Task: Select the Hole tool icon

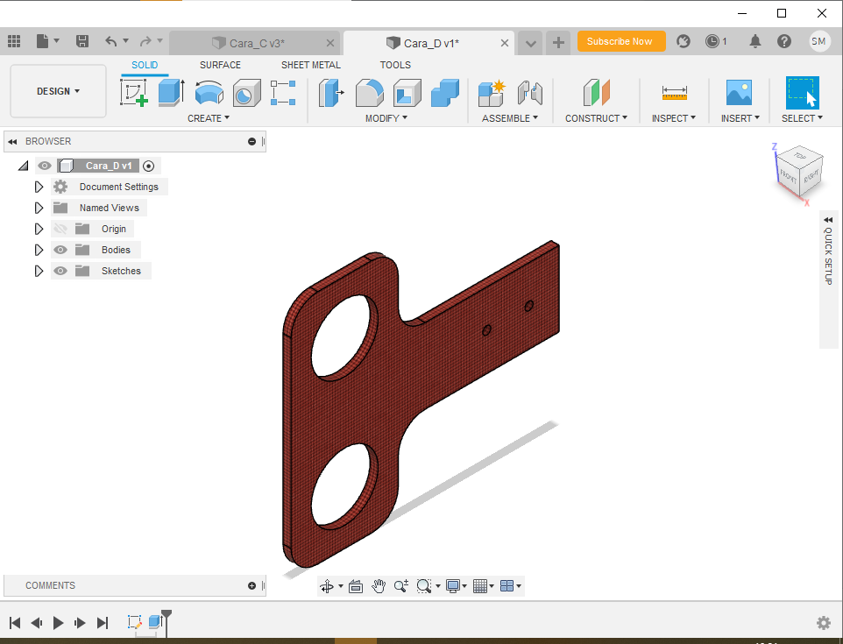Action: click(247, 93)
